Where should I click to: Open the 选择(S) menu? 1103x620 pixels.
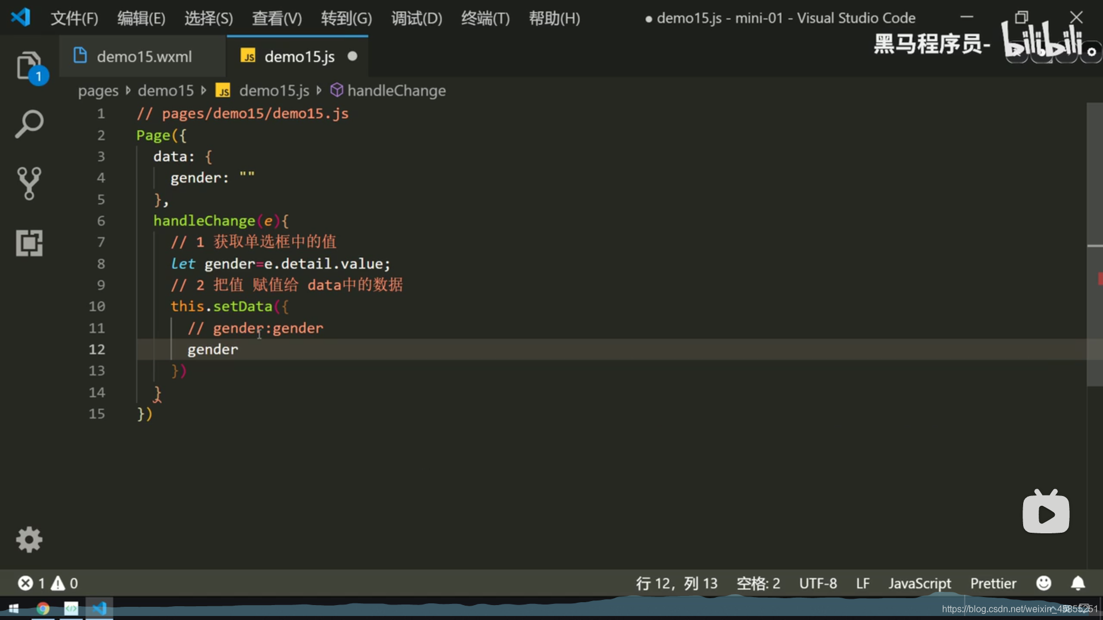click(x=209, y=18)
